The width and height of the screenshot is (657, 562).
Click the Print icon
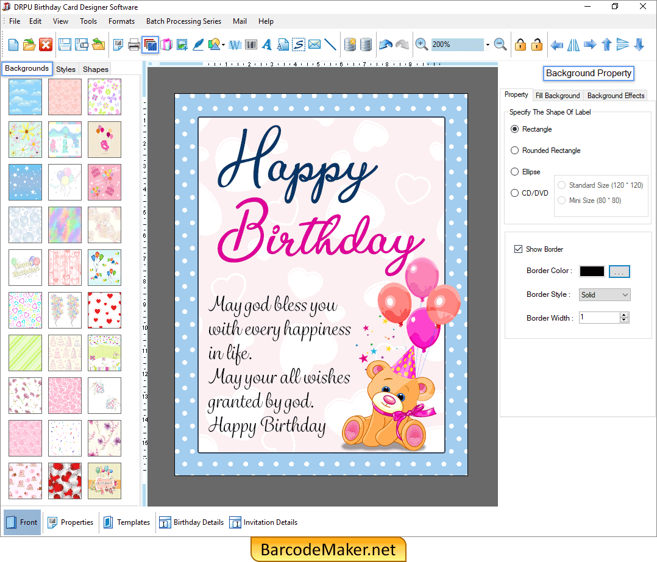tap(133, 44)
